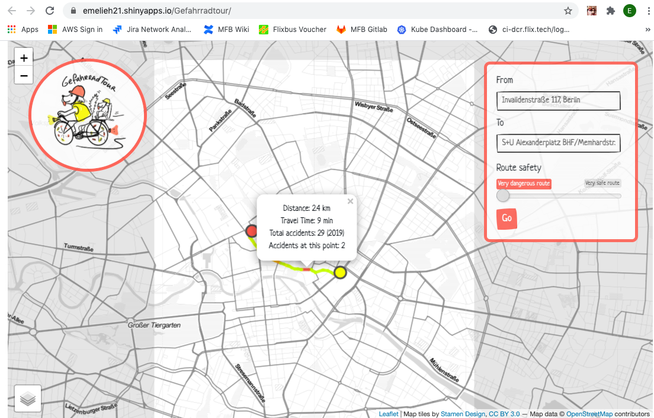Go forward in browser history

click(31, 11)
